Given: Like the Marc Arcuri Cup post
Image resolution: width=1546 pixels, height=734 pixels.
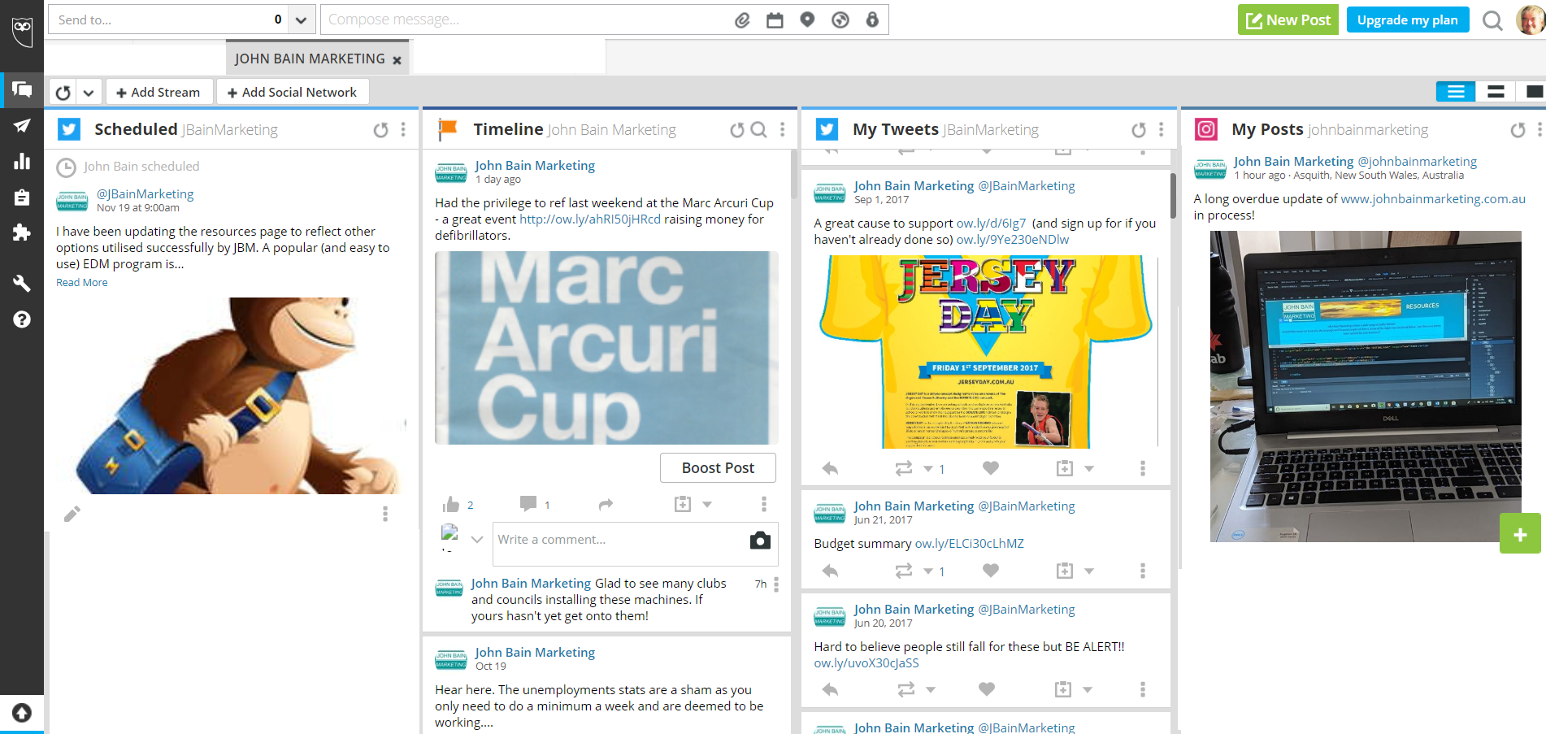Looking at the screenshot, I should pos(451,505).
